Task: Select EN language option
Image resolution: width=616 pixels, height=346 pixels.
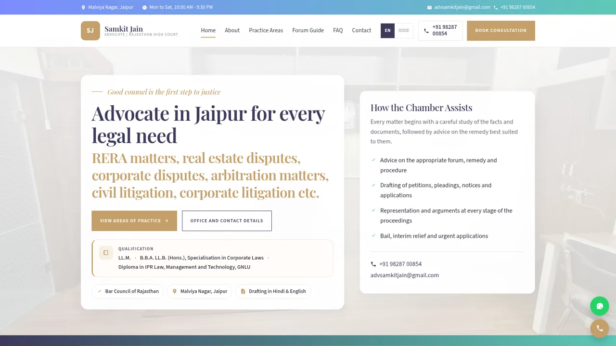Action: click(x=387, y=30)
